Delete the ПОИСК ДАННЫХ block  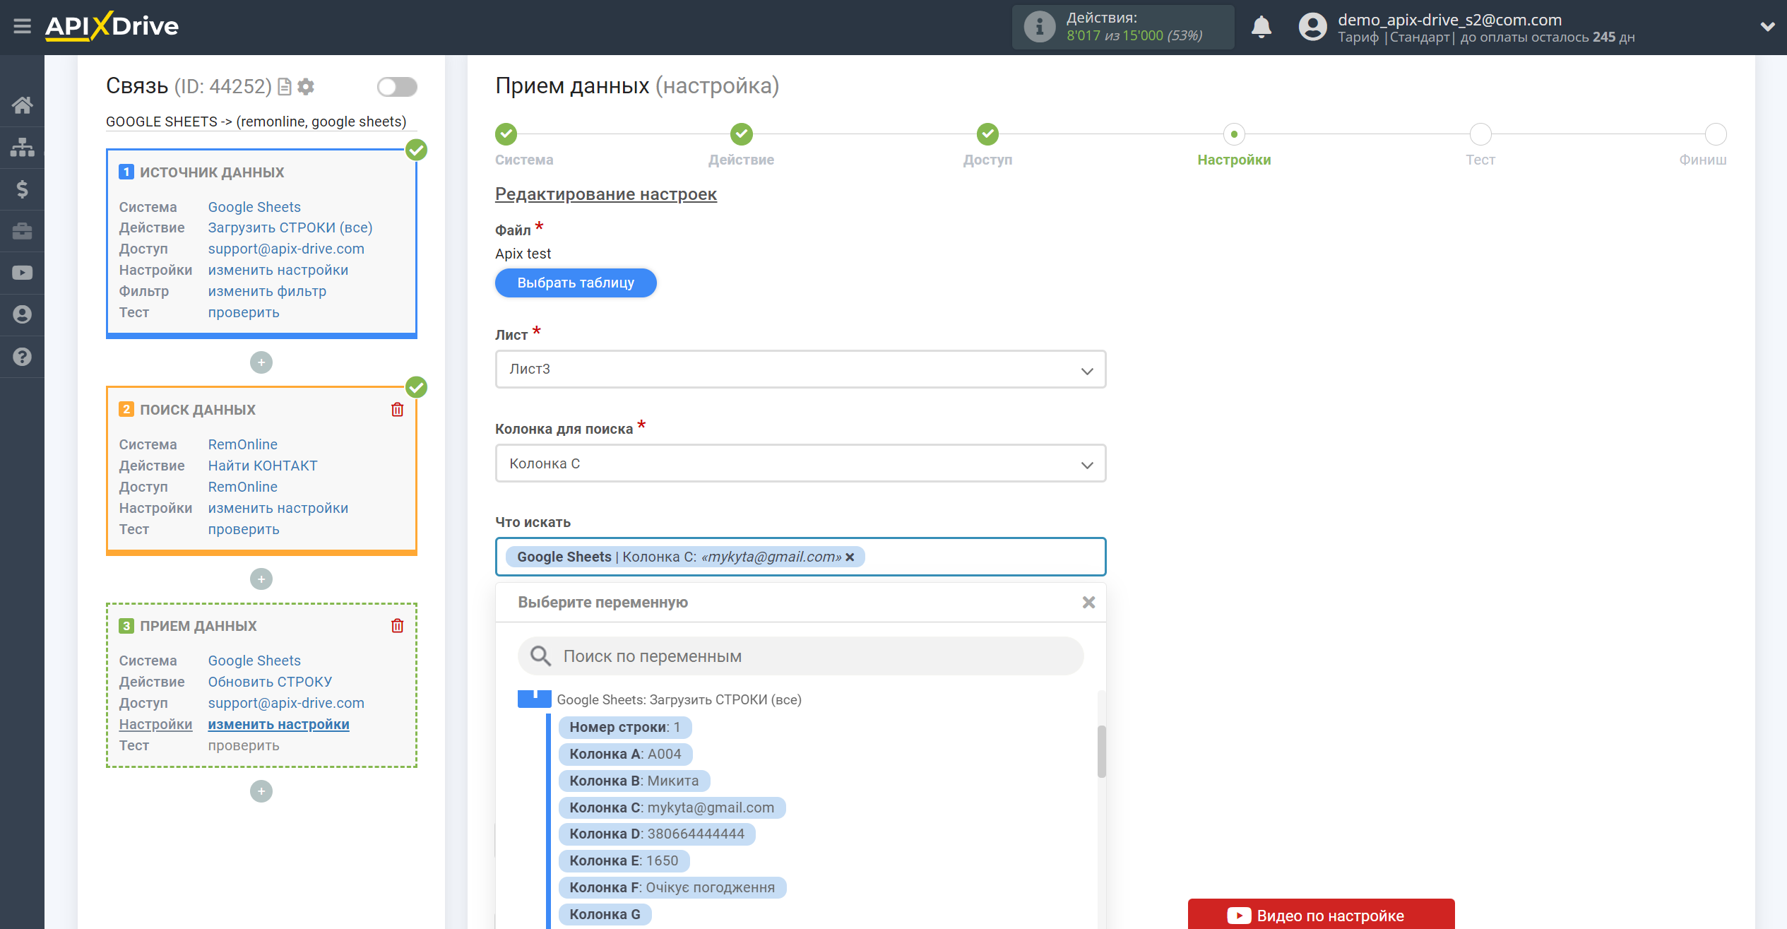tap(398, 410)
